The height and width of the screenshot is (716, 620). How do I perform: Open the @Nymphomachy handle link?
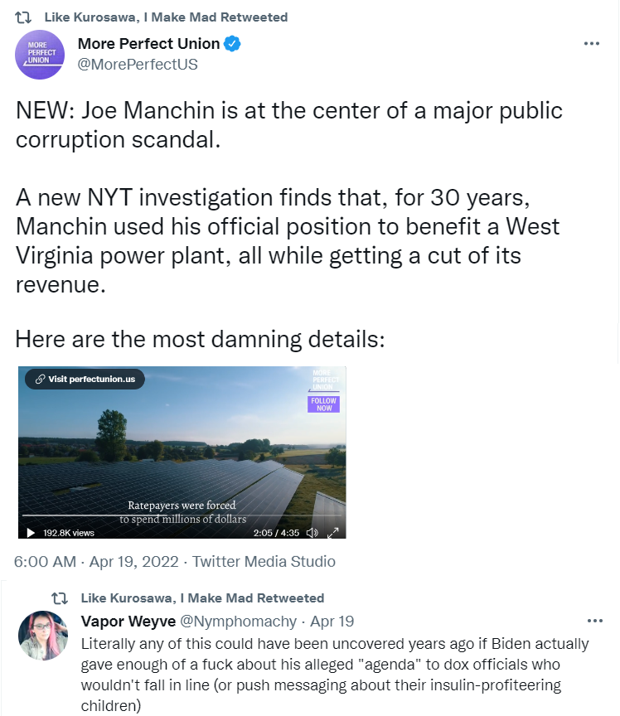[238, 621]
